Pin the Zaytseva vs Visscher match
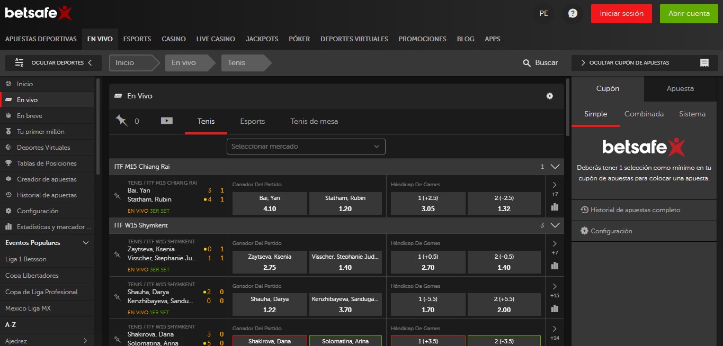Screen dimensions: 723x346 [118, 254]
